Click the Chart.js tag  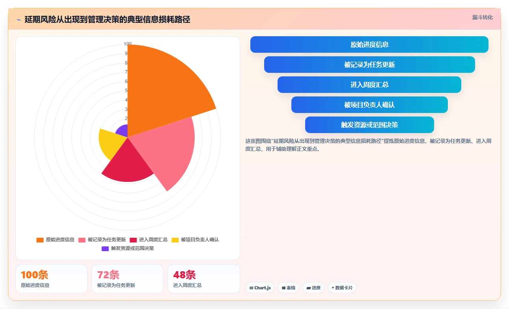point(260,288)
